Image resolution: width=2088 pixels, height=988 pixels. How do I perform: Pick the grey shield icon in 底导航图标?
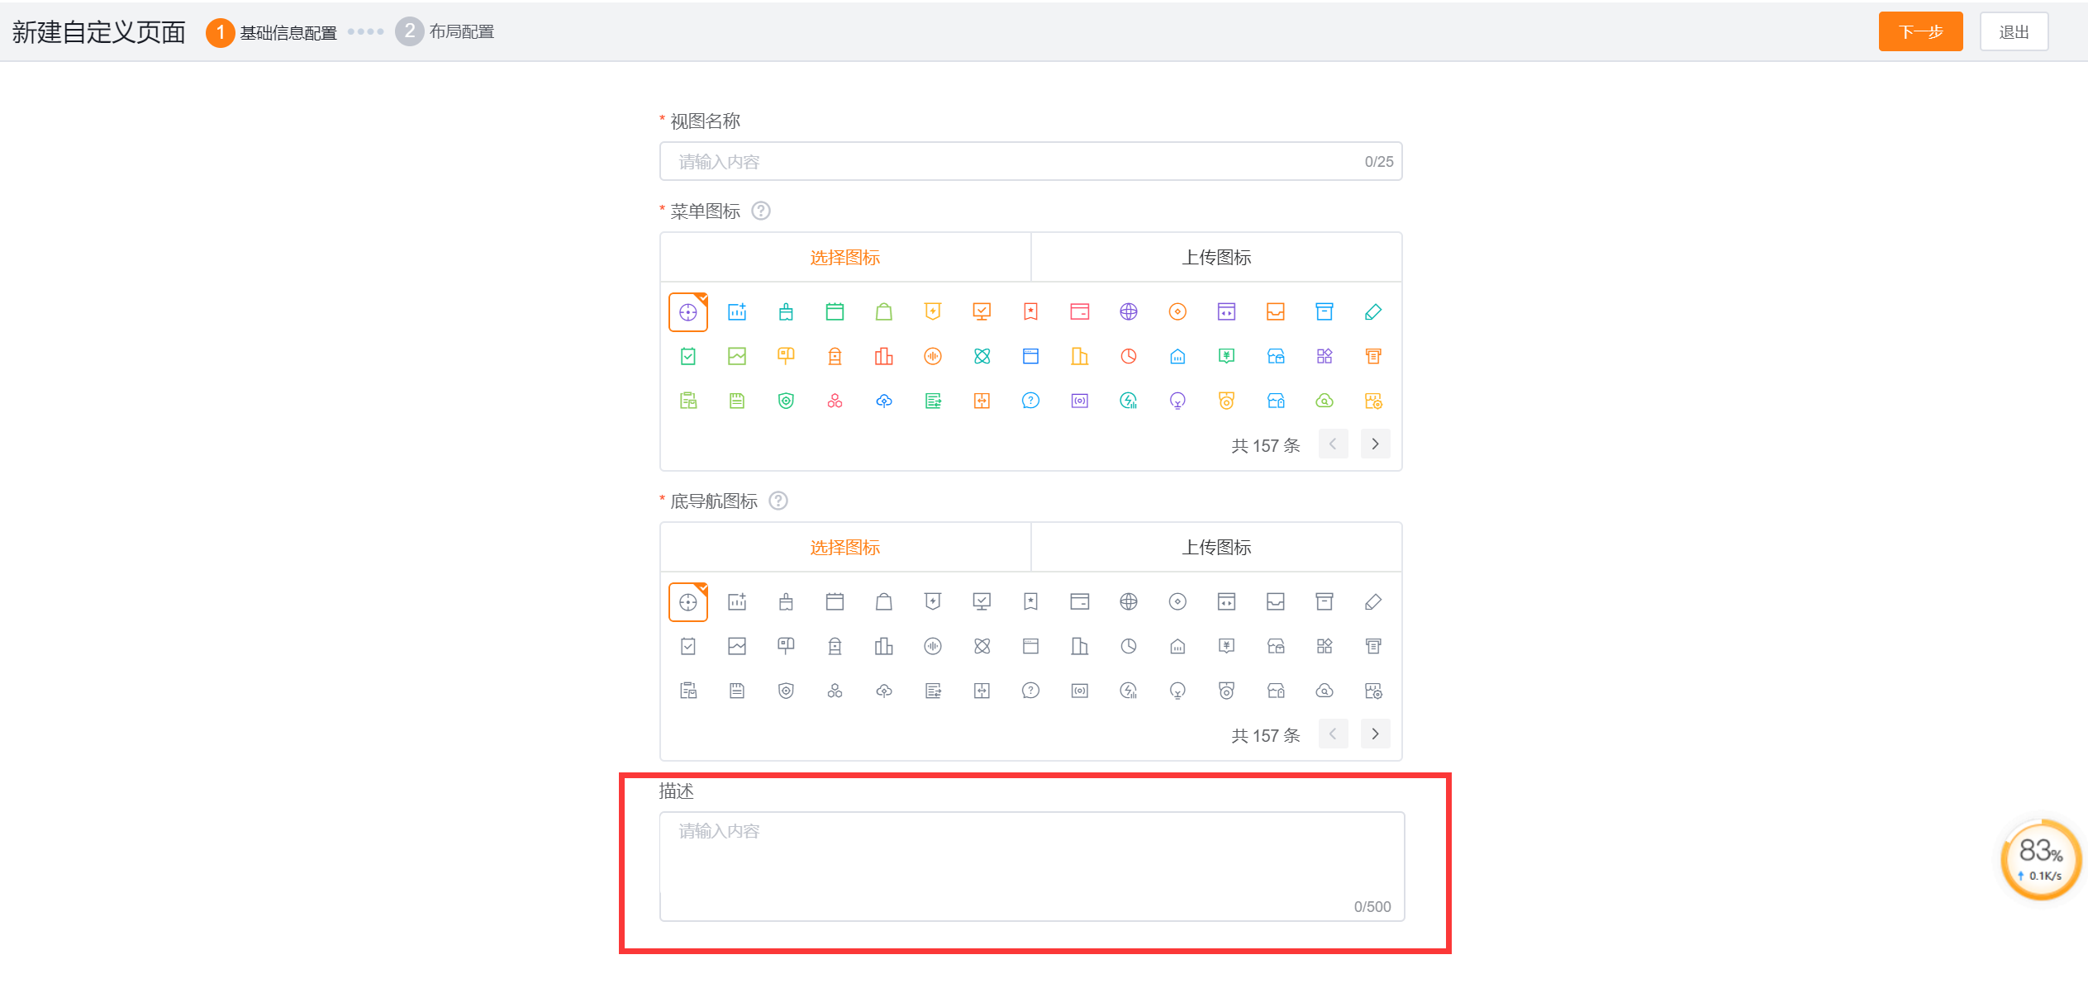coord(786,691)
